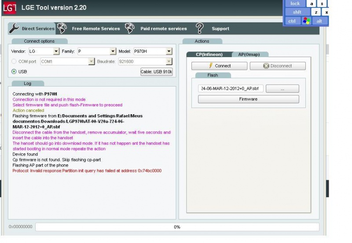Click 'Flashing AP part of the phone' log line
The height and width of the screenshot is (243, 352).
point(40,165)
